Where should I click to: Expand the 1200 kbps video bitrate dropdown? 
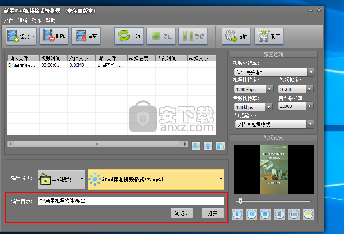270,89
